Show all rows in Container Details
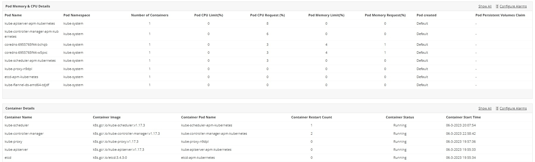The width and height of the screenshot is (535, 162). pyautogui.click(x=485, y=108)
